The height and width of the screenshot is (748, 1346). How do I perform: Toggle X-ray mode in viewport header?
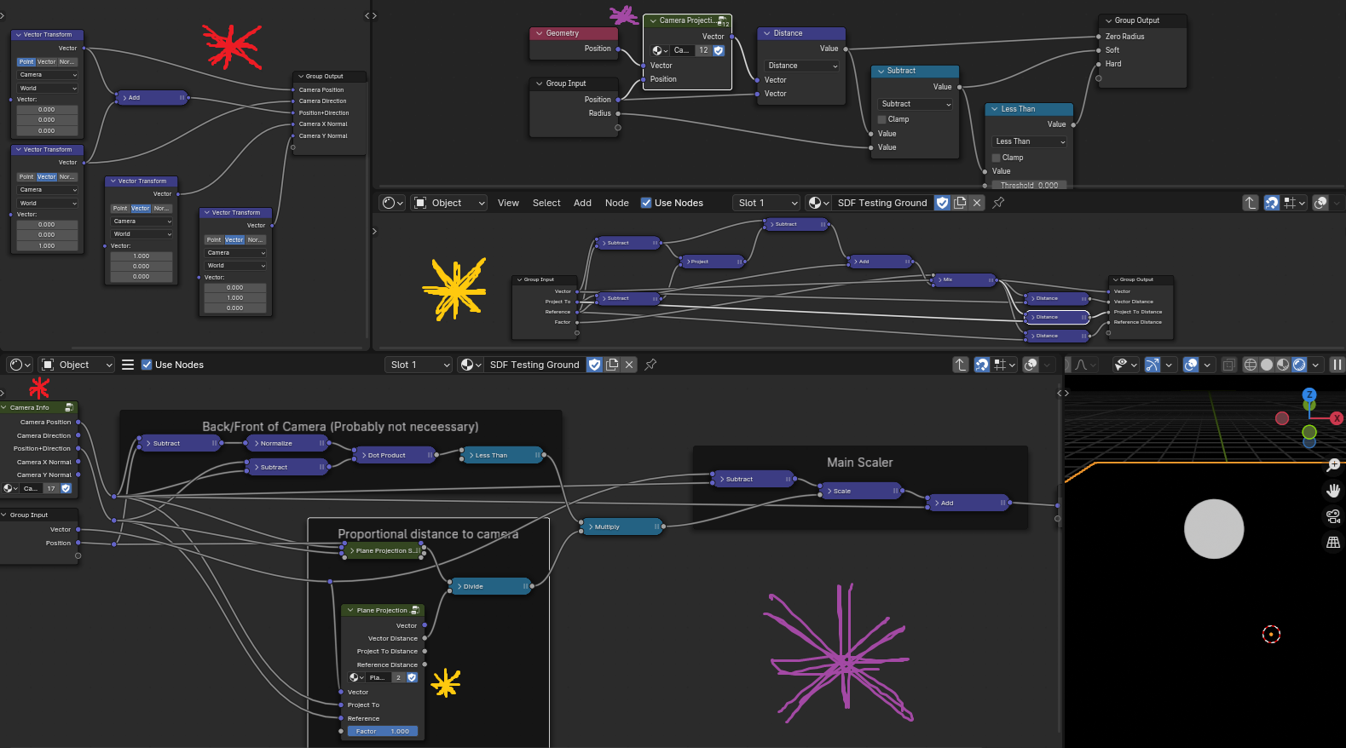point(1228,365)
